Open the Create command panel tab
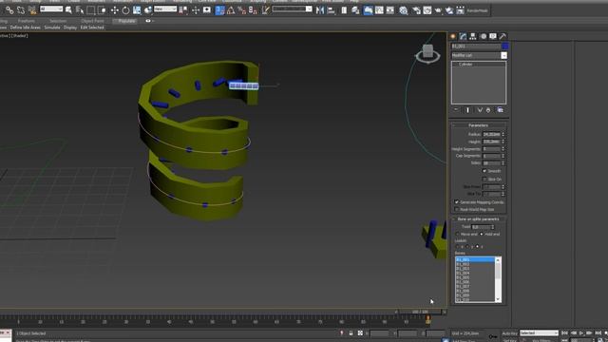 pos(453,36)
